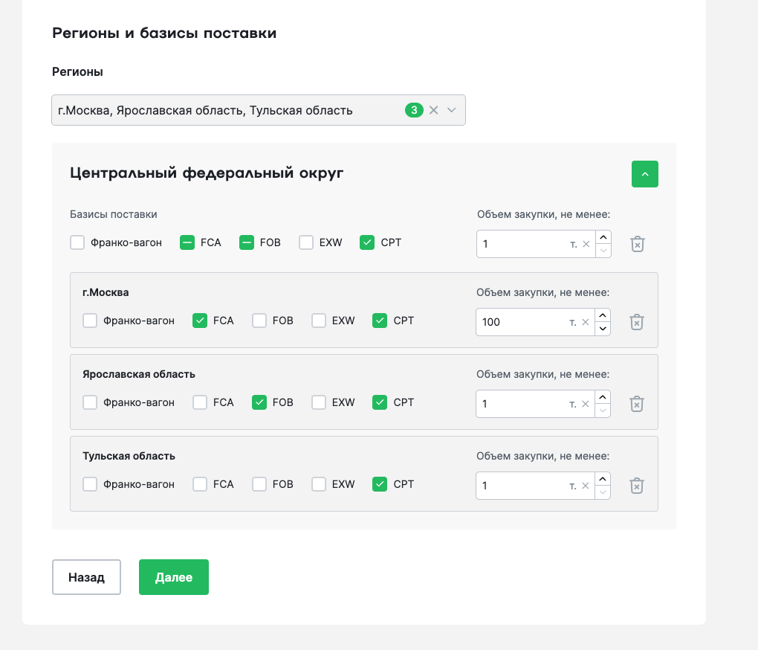The image size is (758, 650).
Task: Uncheck district-level CPT checkbox
Action: tap(367, 242)
